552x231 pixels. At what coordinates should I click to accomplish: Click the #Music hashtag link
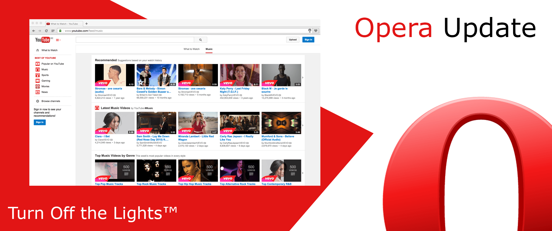click(x=149, y=108)
